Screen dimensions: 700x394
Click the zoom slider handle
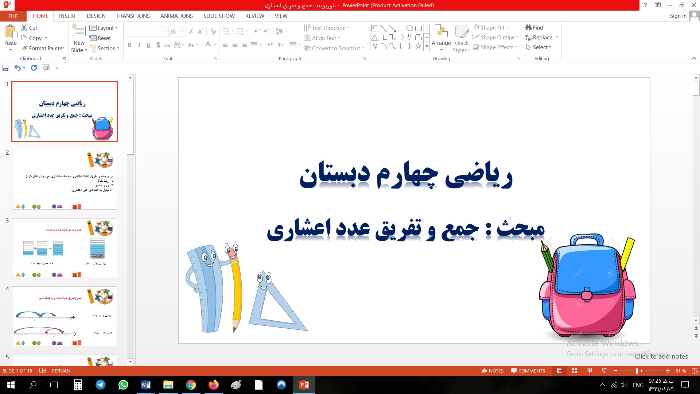tap(637, 371)
